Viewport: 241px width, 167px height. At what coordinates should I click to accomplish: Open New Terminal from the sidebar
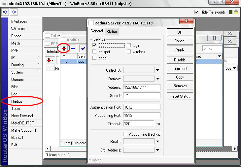tap(25, 116)
